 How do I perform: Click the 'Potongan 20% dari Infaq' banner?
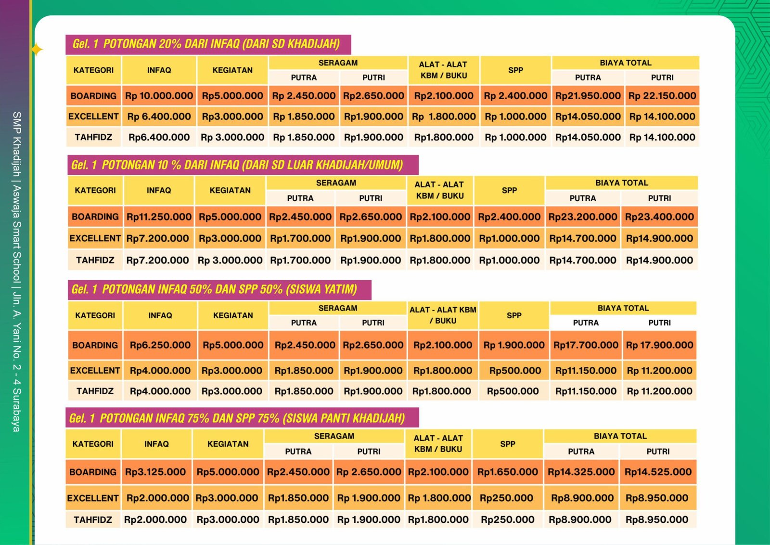(207, 44)
